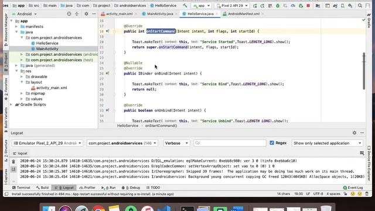
Task: Click the Search Everywhere magnifier icon
Action: pos(360,5)
